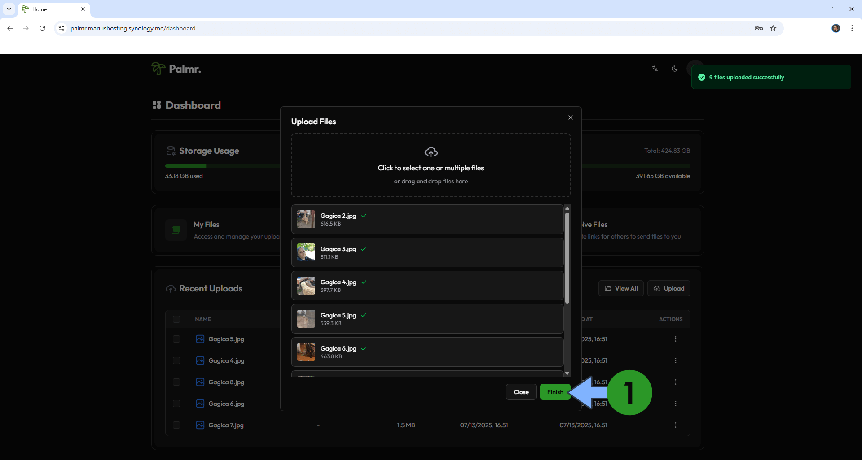The image size is (862, 460).
Task: Click the My Files card title
Action: pos(207,224)
